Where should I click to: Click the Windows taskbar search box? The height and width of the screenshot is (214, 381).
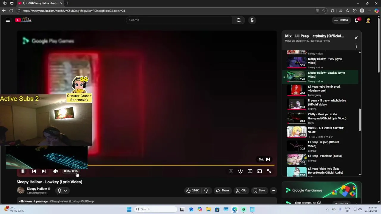coord(155,209)
